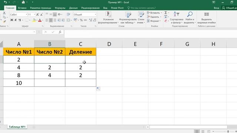Toggle Wrap Text for the cell

coord(68,14)
